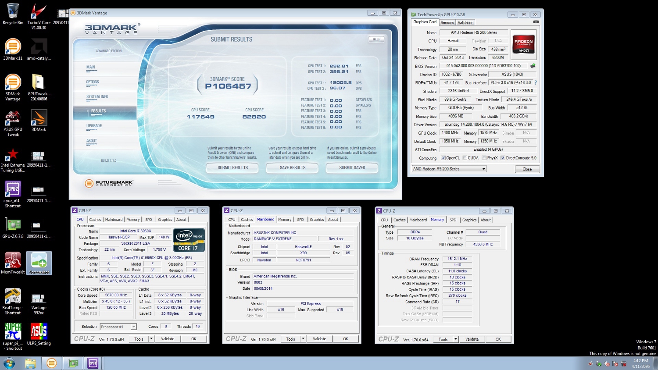
Task: Switch to GPU-Z taskbar button
Action: pyautogui.click(x=73, y=363)
